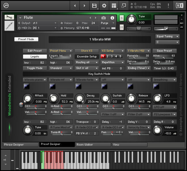Shift keyboard octave up arrow
Screen dimensions: 187x171
pyautogui.click(x=5, y=155)
